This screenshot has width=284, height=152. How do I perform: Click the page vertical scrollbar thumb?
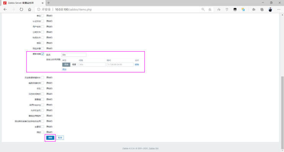[x=282, y=113]
